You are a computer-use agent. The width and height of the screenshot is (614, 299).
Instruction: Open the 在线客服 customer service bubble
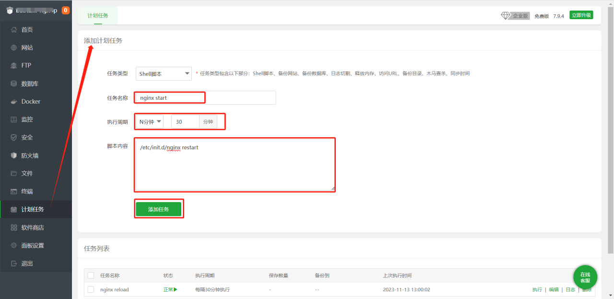click(x=585, y=277)
